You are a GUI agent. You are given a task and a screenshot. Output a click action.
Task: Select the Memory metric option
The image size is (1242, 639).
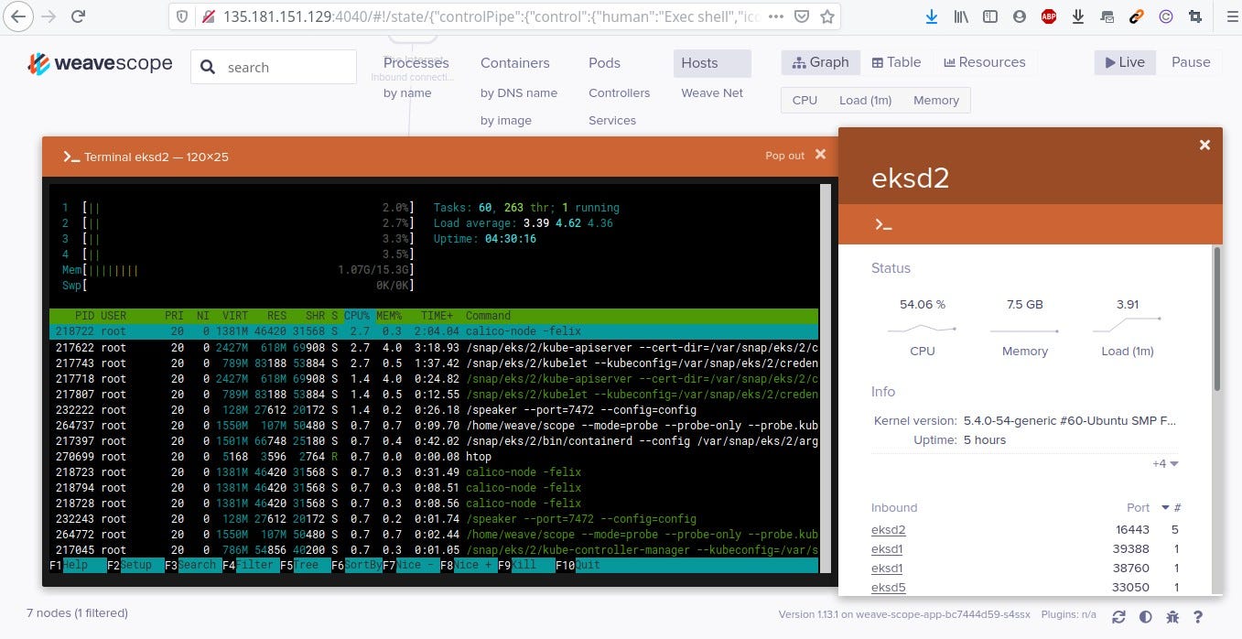936,100
